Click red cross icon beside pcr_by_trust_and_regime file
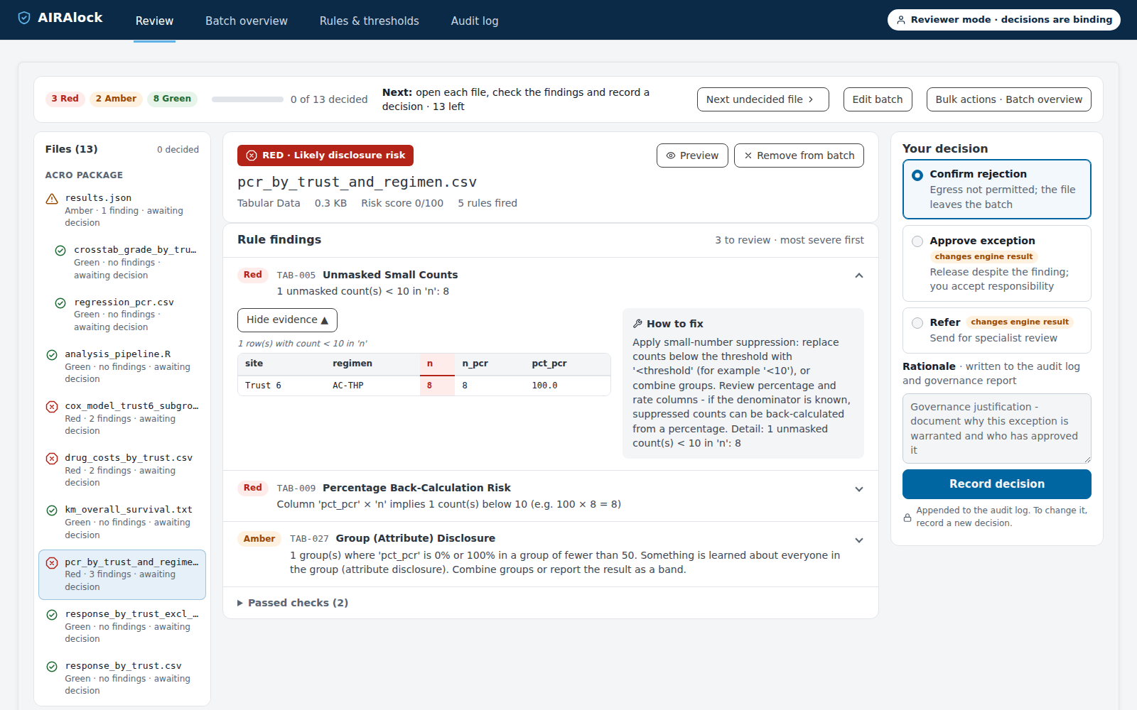The height and width of the screenshot is (710, 1137). (52, 563)
